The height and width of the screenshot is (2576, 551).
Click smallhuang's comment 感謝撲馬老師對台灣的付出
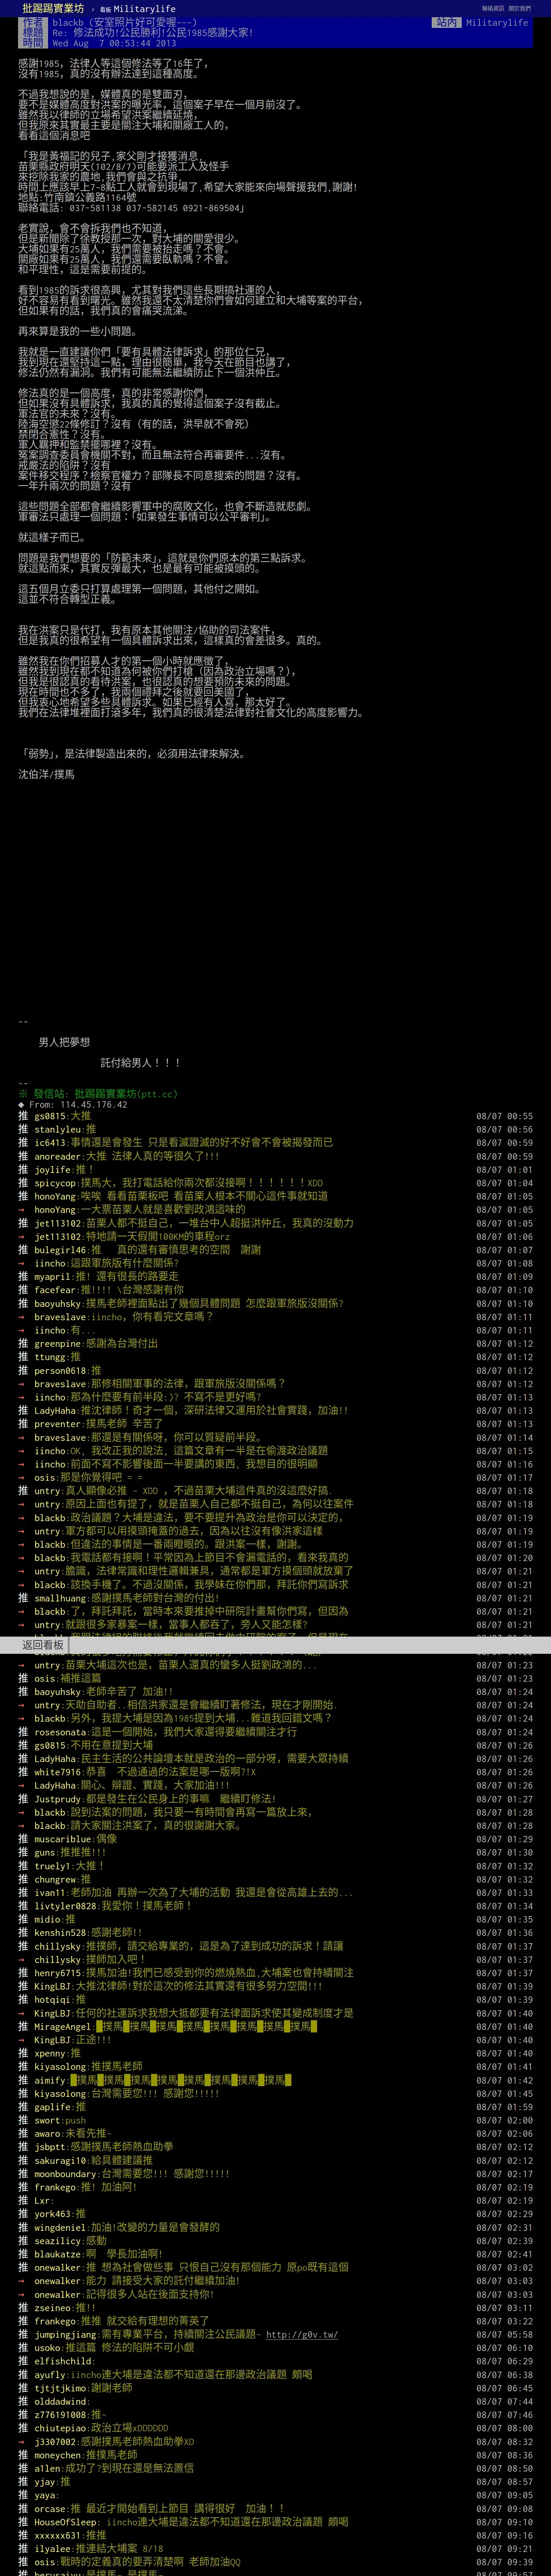click(275, 1598)
